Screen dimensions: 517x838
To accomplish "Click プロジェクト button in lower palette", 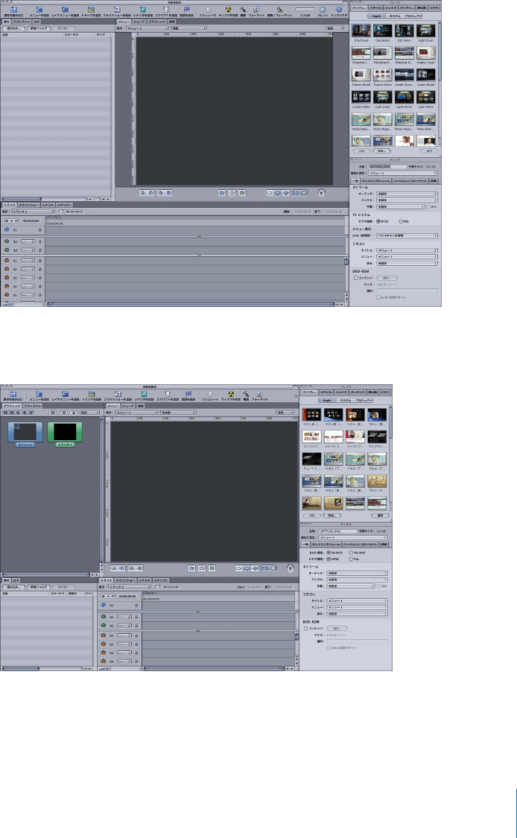I will [364, 400].
